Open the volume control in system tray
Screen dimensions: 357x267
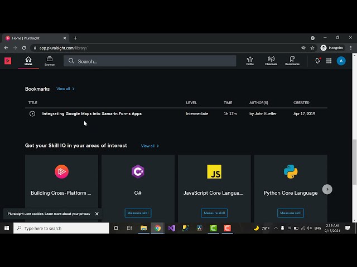point(310,228)
